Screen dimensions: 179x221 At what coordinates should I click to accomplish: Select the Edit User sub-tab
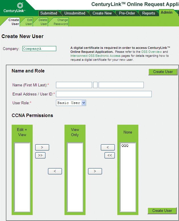pyautogui.click(x=29, y=22)
